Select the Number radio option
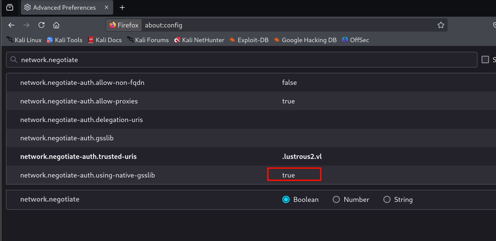Viewport: 496px width, 241px height. point(336,199)
